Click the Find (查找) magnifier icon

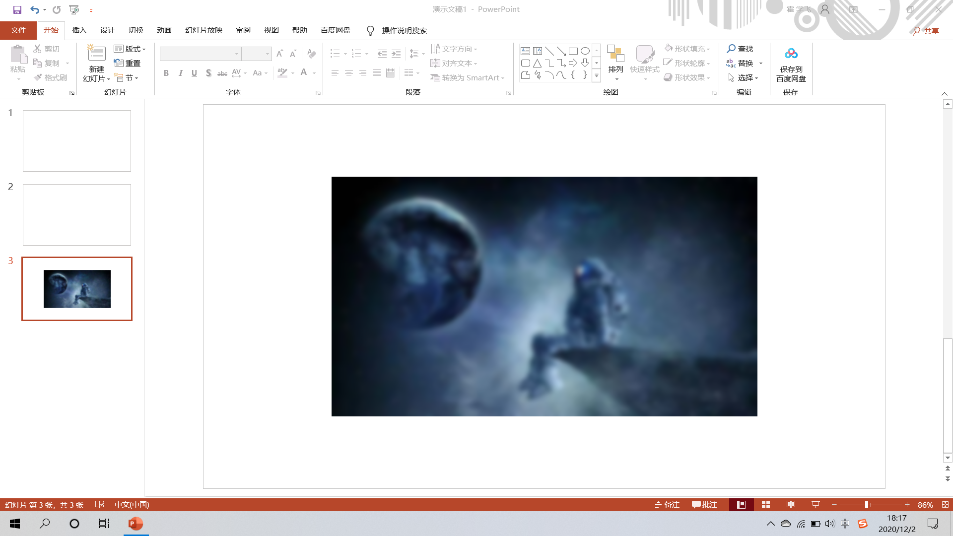click(731, 49)
